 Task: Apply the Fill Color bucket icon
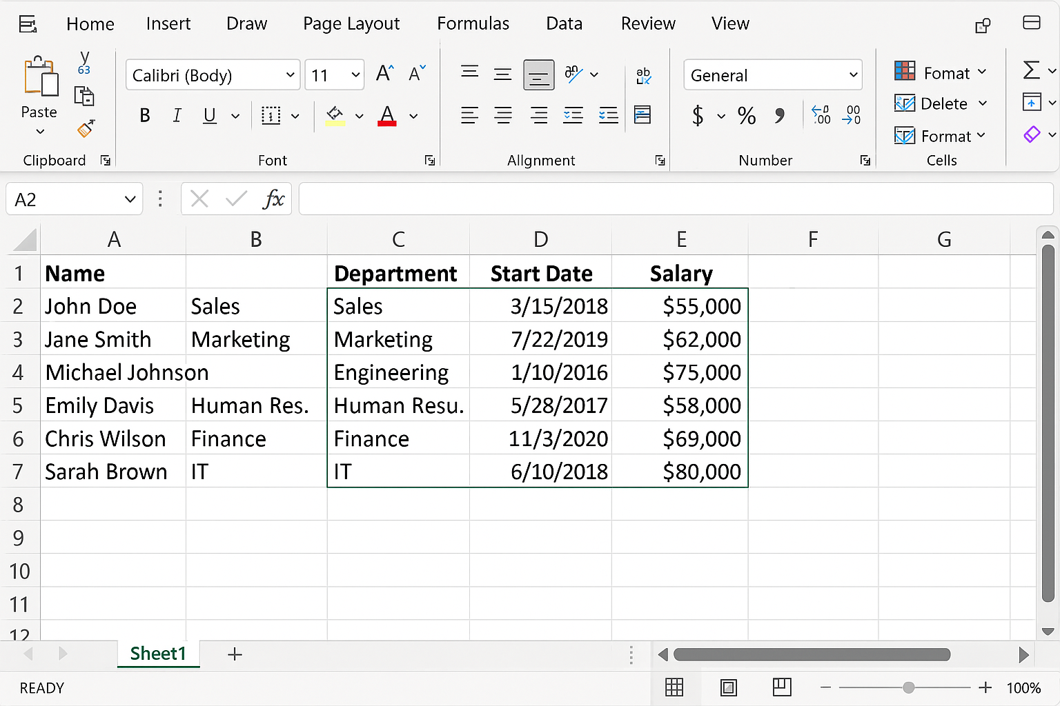[x=335, y=116]
